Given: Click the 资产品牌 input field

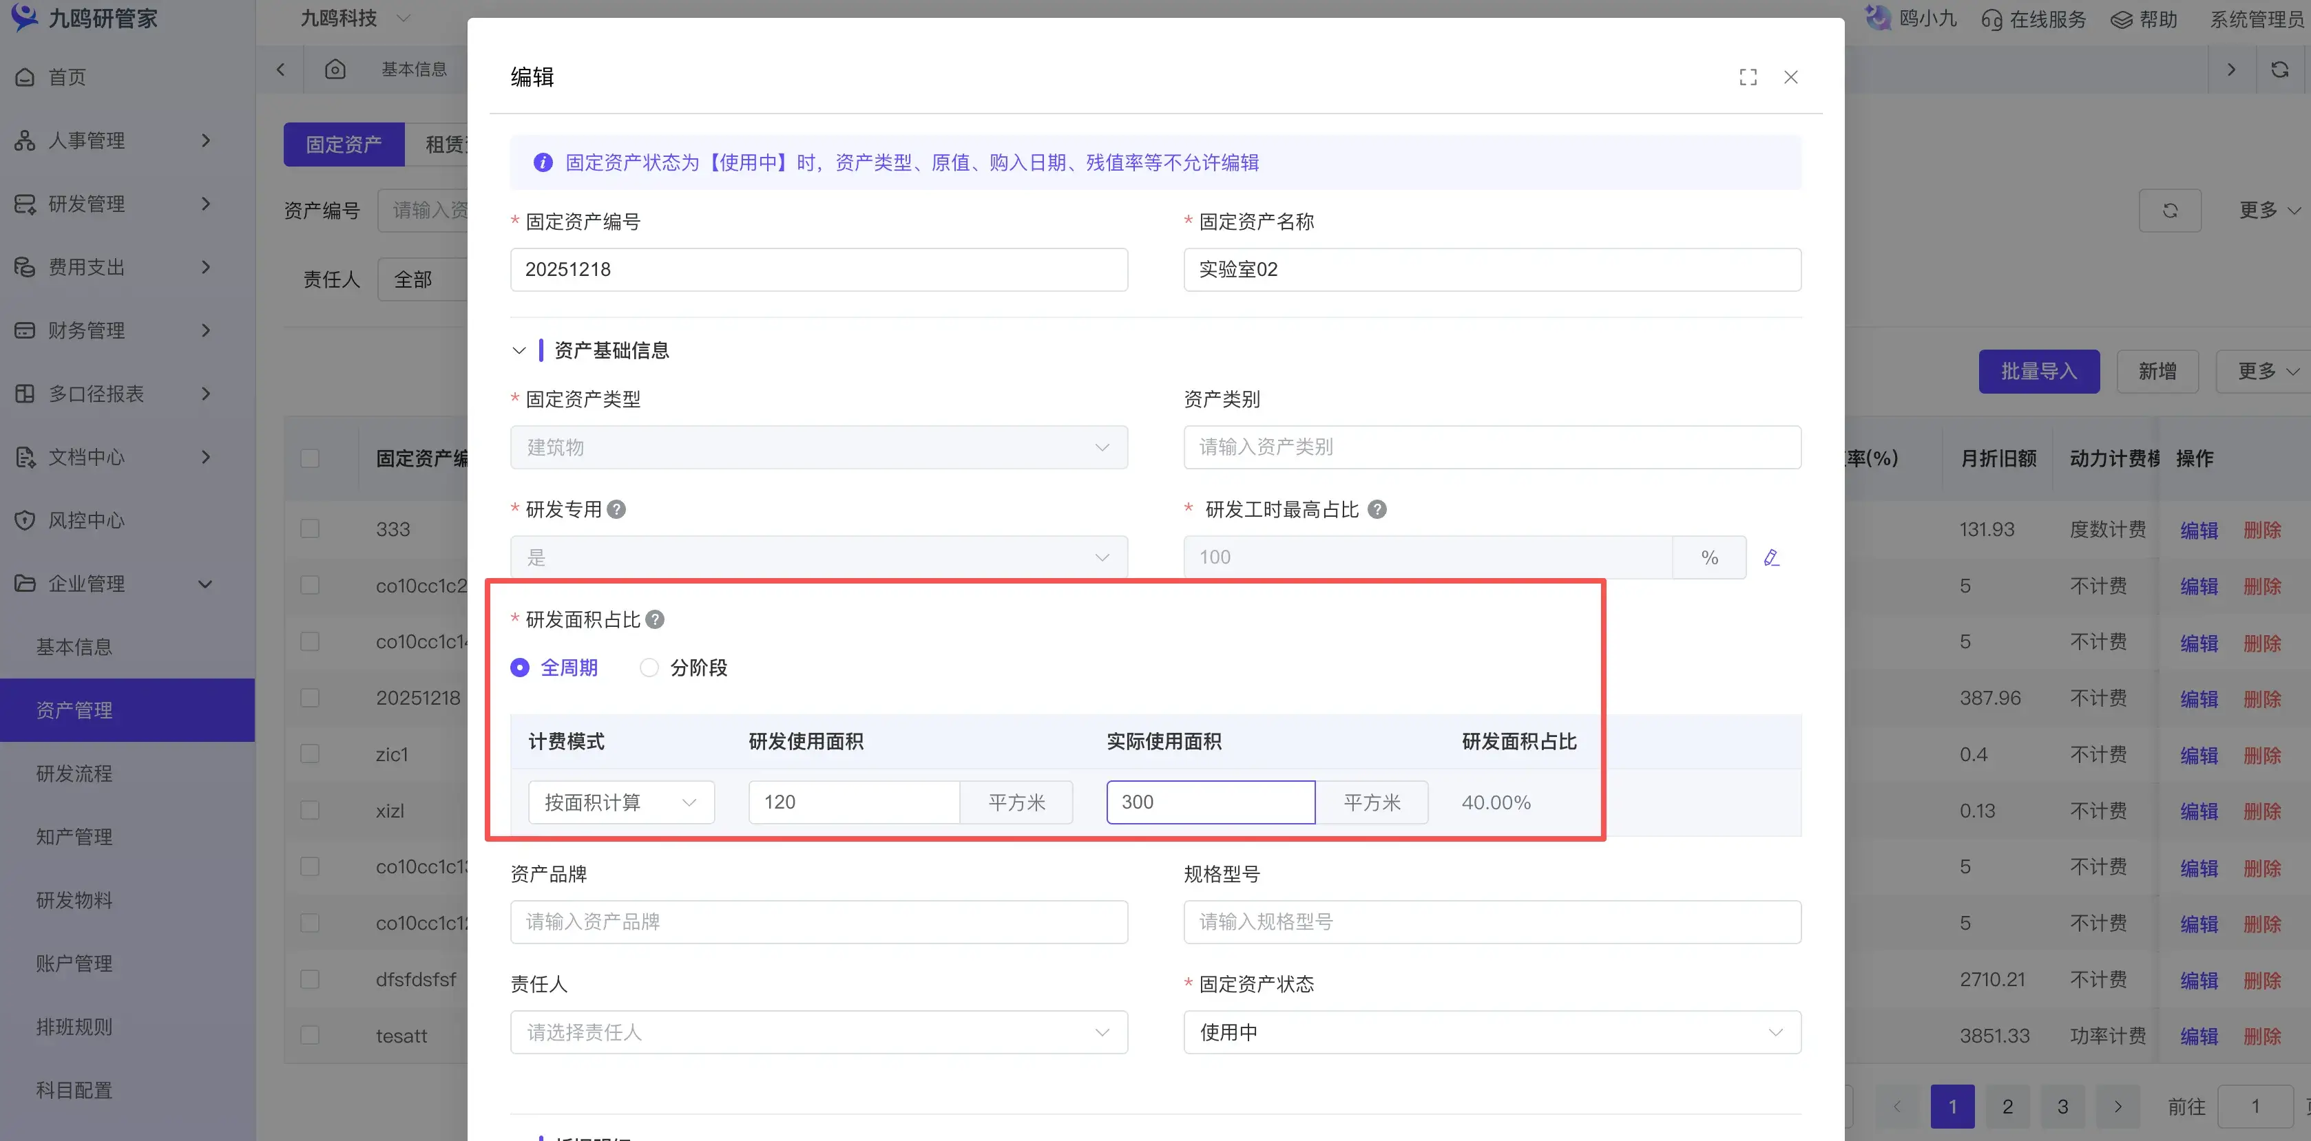Looking at the screenshot, I should click(x=818, y=921).
